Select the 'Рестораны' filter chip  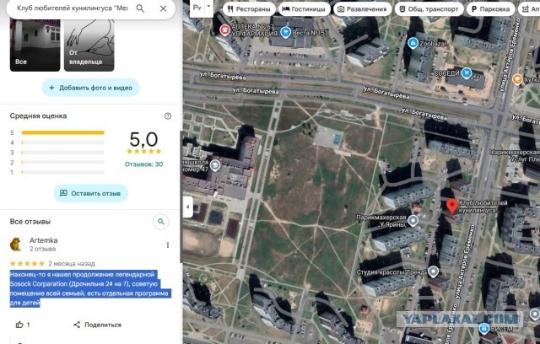(249, 9)
